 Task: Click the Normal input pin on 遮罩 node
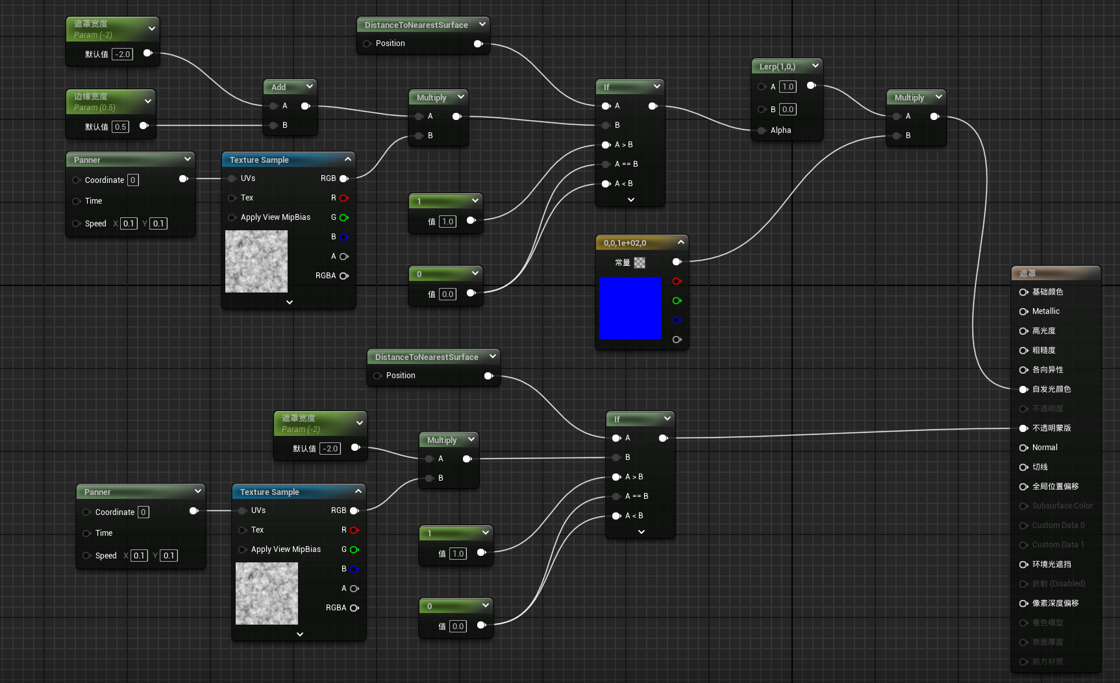coord(1024,448)
